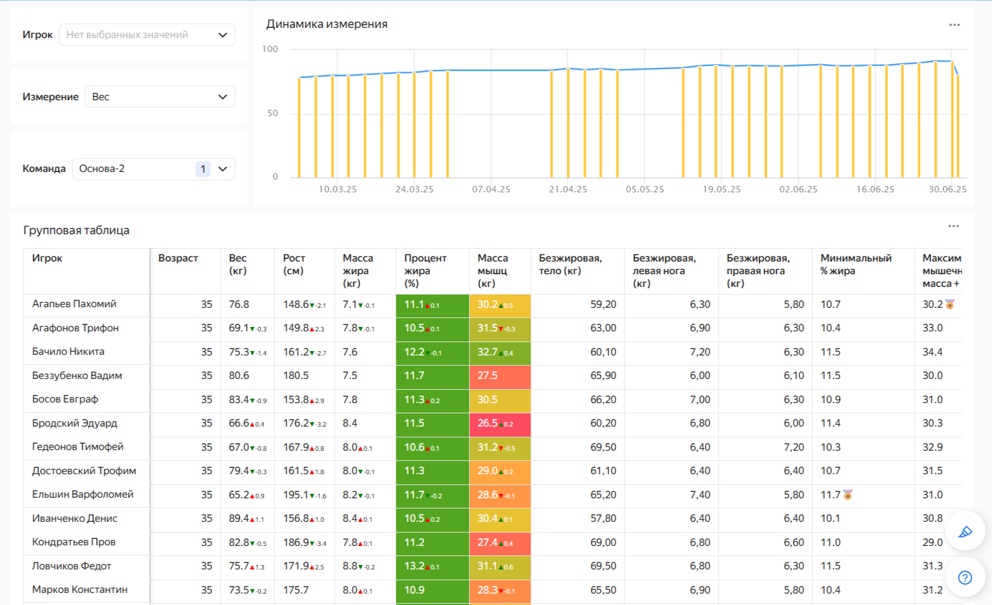
Task: Sort table by the Возраст column header
Action: point(178,258)
